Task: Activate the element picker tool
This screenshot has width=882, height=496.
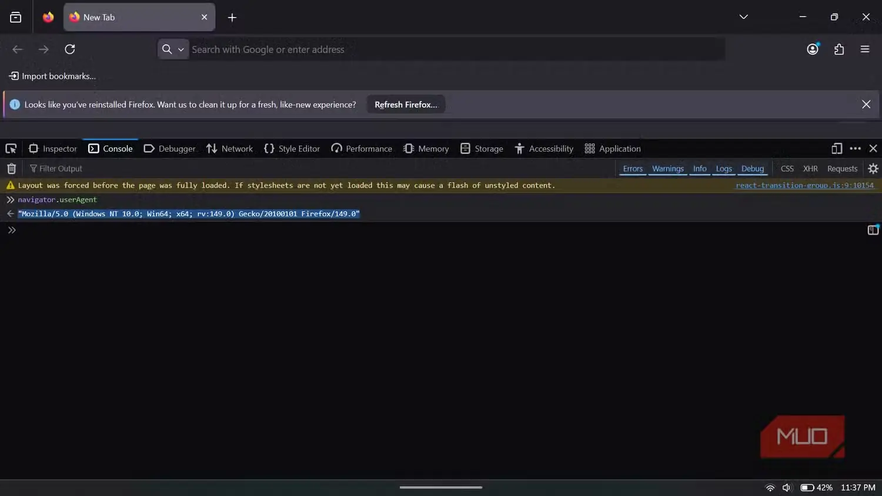Action: [x=11, y=149]
